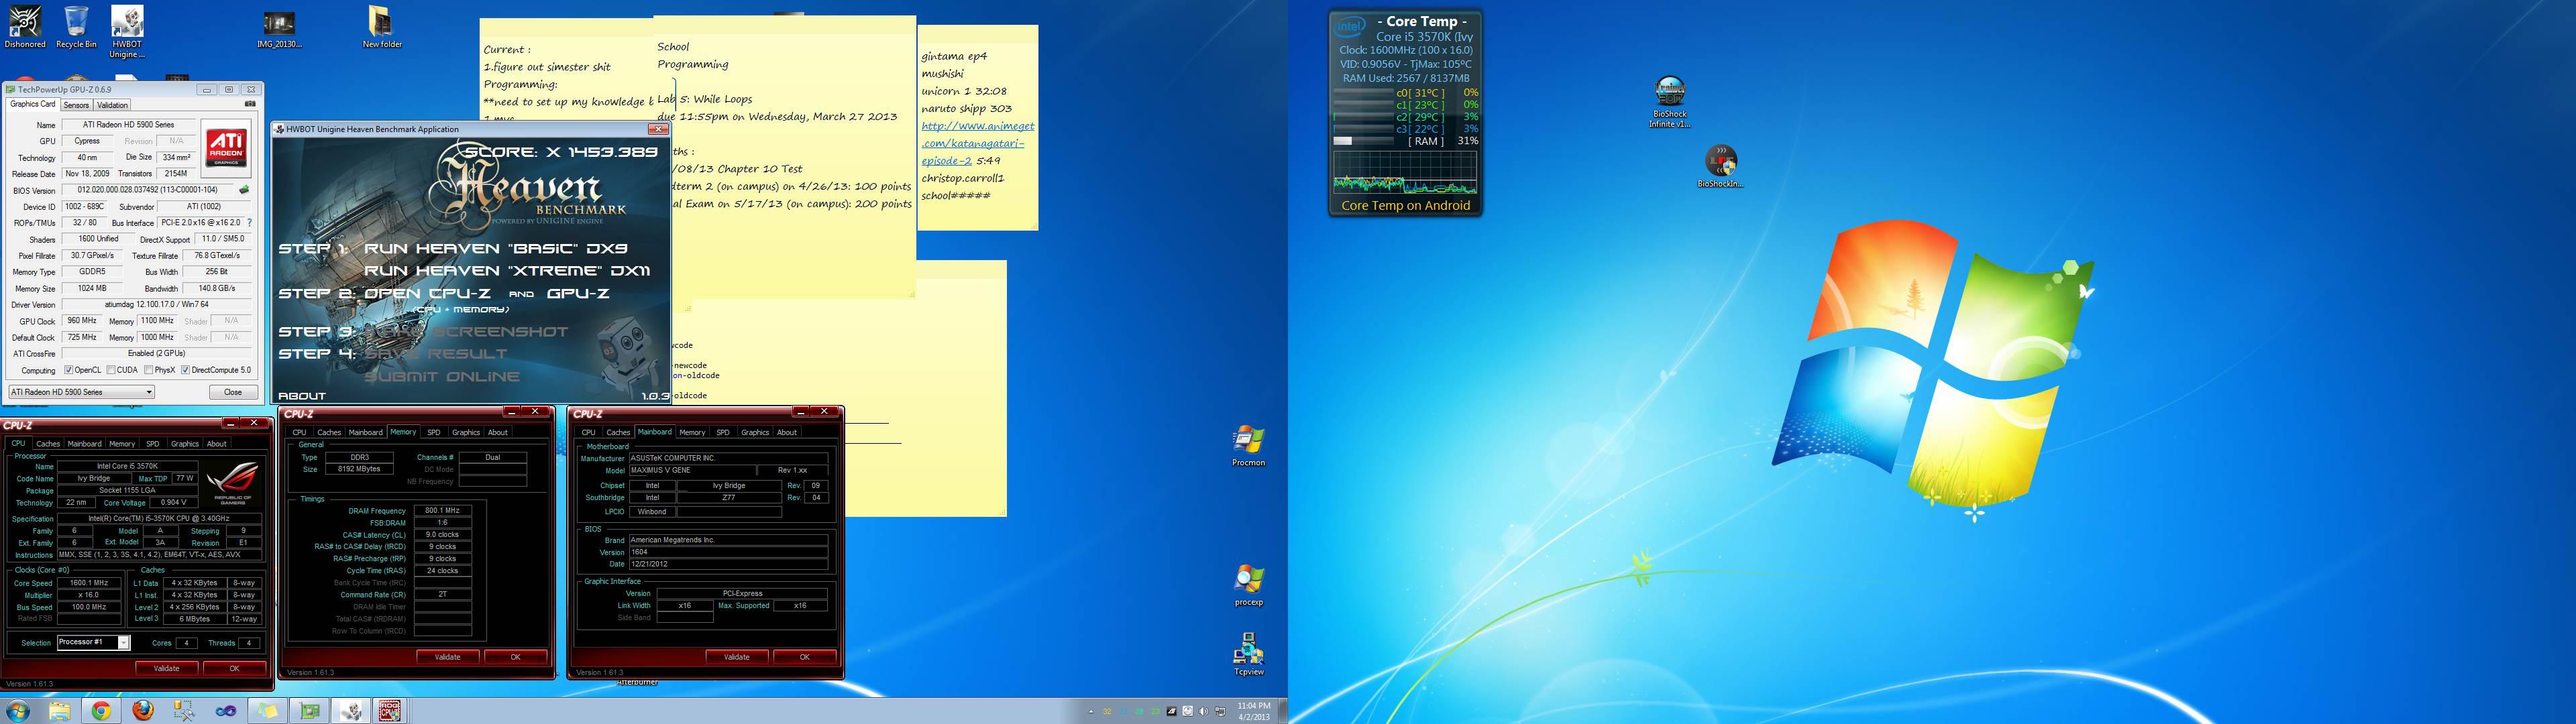Click the Core Temp load history graph
This screenshot has height=724, width=2576.
tap(1405, 172)
